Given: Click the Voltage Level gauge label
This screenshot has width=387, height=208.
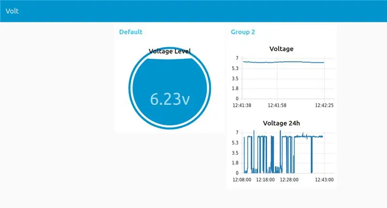Looking at the screenshot, I should coord(170,51).
